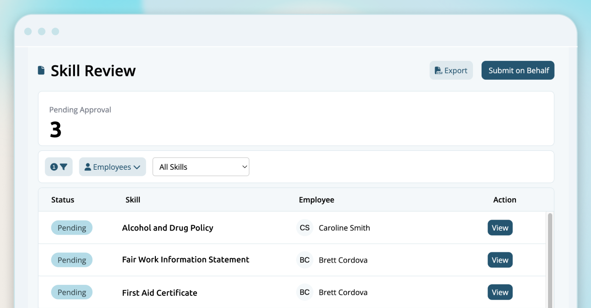The image size is (591, 308).
Task: Select the Alcohol and Drug Policy skill name
Action: (167, 228)
